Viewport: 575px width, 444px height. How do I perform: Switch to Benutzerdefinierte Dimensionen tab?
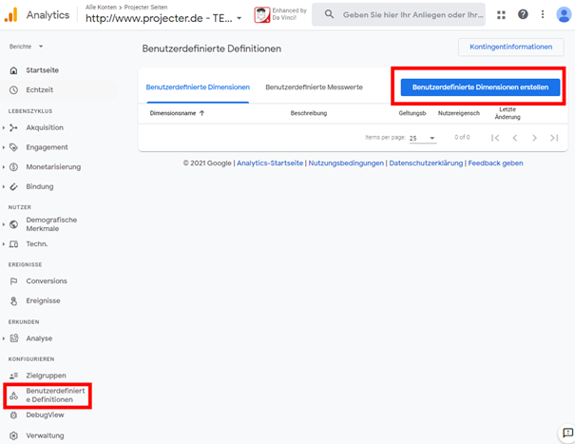point(198,87)
